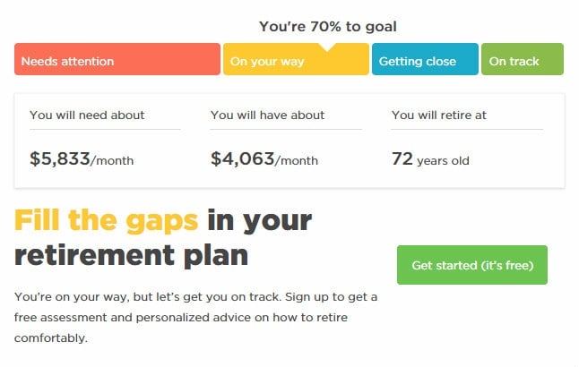Click the You're on your way paragraph line
Image resolution: width=579 pixels, height=367 pixels.
tap(195, 297)
